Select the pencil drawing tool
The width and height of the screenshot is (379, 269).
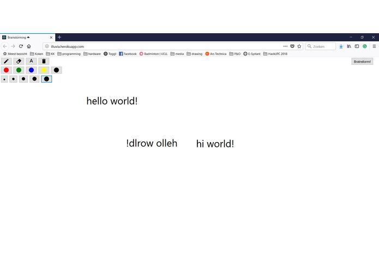7,62
